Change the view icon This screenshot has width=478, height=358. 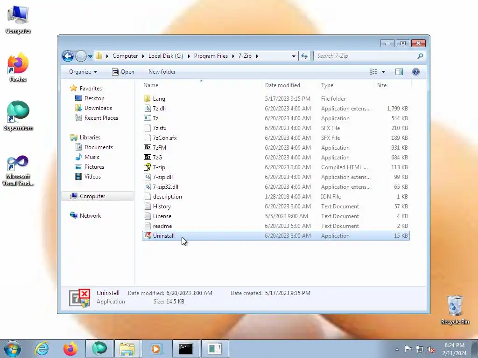[373, 72]
